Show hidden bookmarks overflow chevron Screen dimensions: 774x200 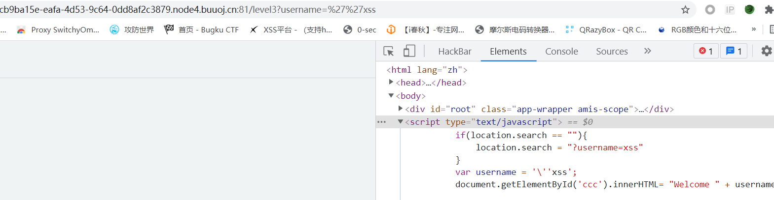(x=753, y=29)
